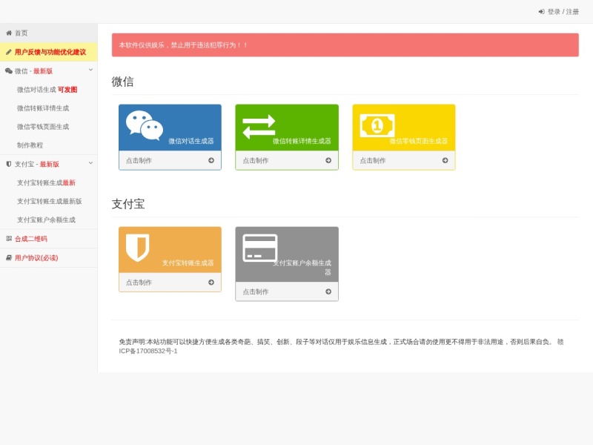Click arrow circle icon on 微信零钱页面生成器 card
593x445 pixels.
point(445,160)
